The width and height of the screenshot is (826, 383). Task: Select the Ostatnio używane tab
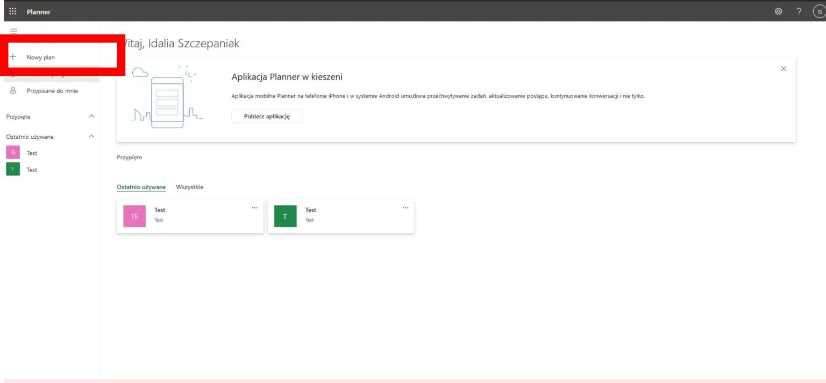(141, 187)
